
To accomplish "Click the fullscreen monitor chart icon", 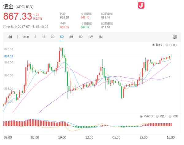I will coord(174,37).
